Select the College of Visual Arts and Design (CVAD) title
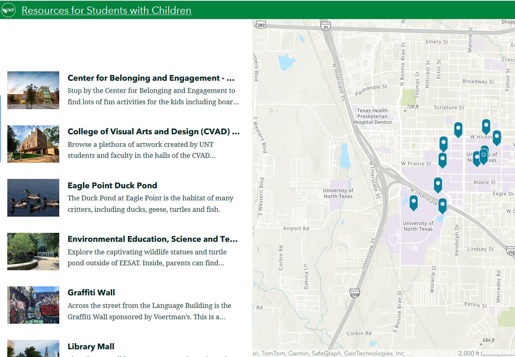The image size is (515, 357). [x=153, y=132]
